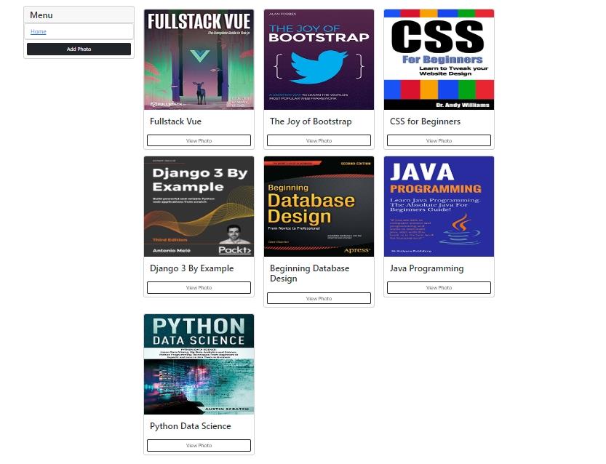View Photo for Fullstack Vue
The image size is (606, 464).
(199, 140)
